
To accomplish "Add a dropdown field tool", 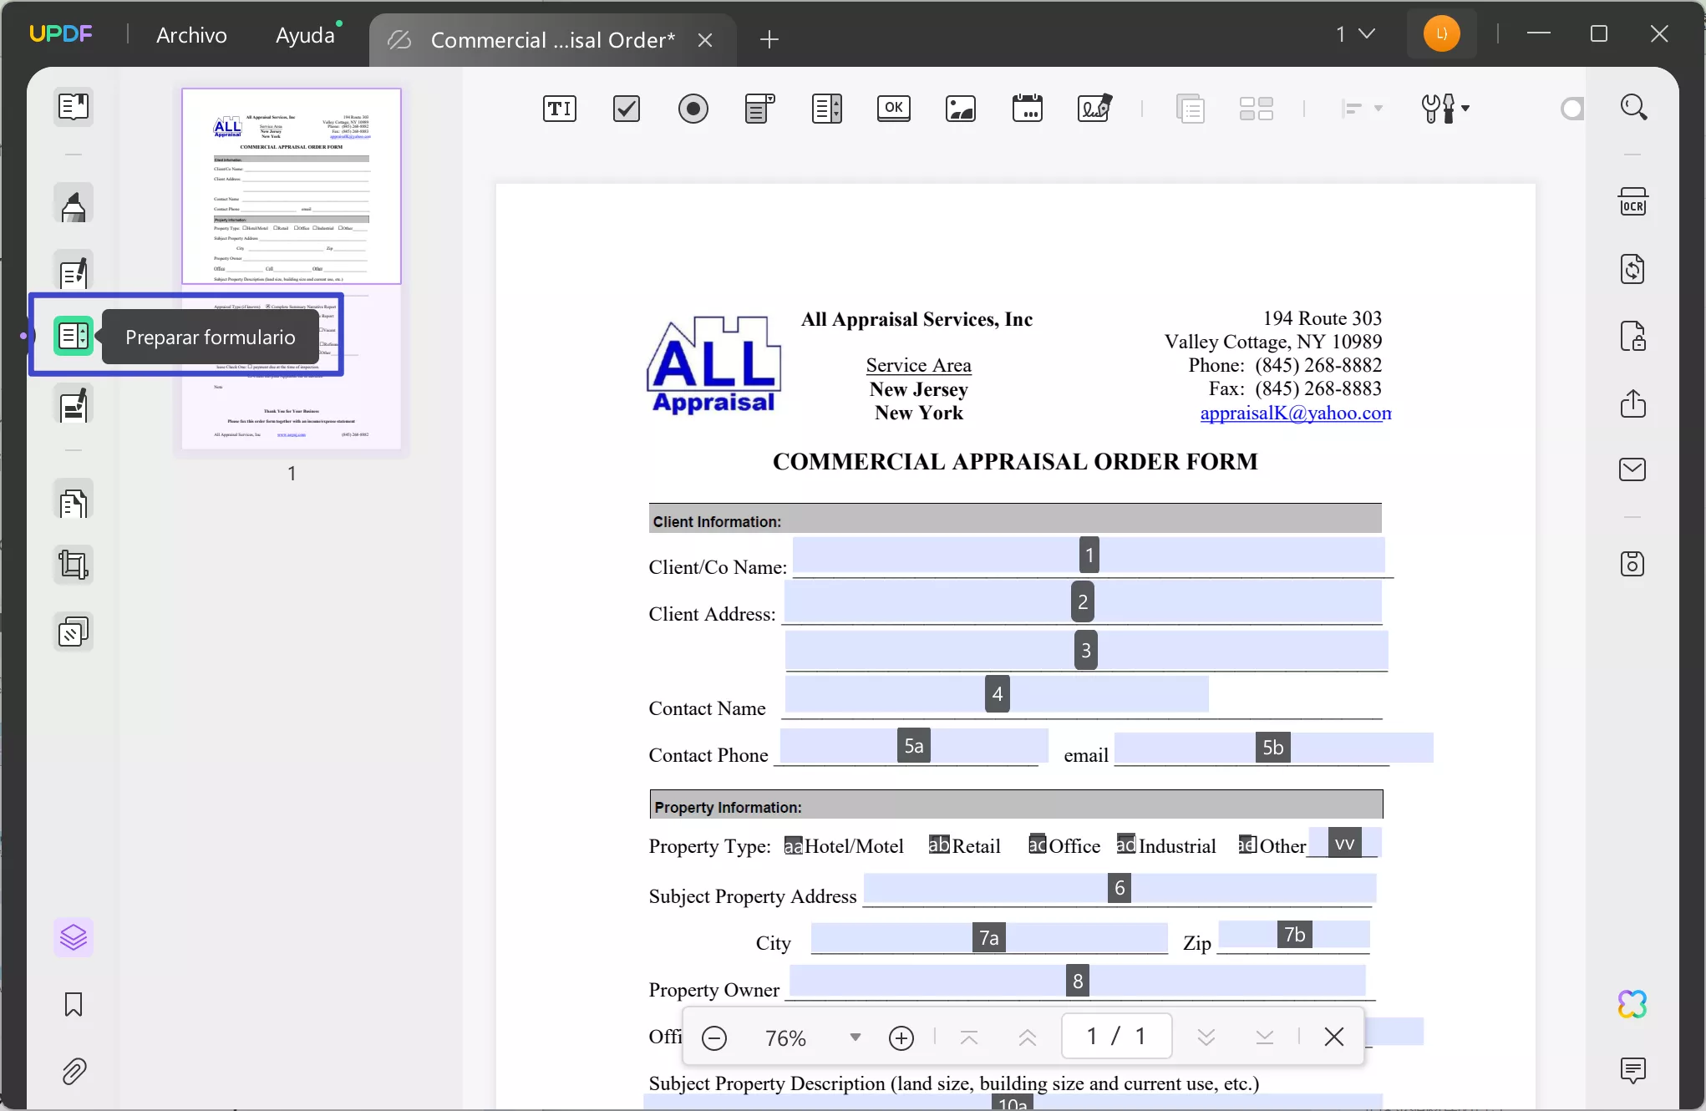I will [x=760, y=109].
